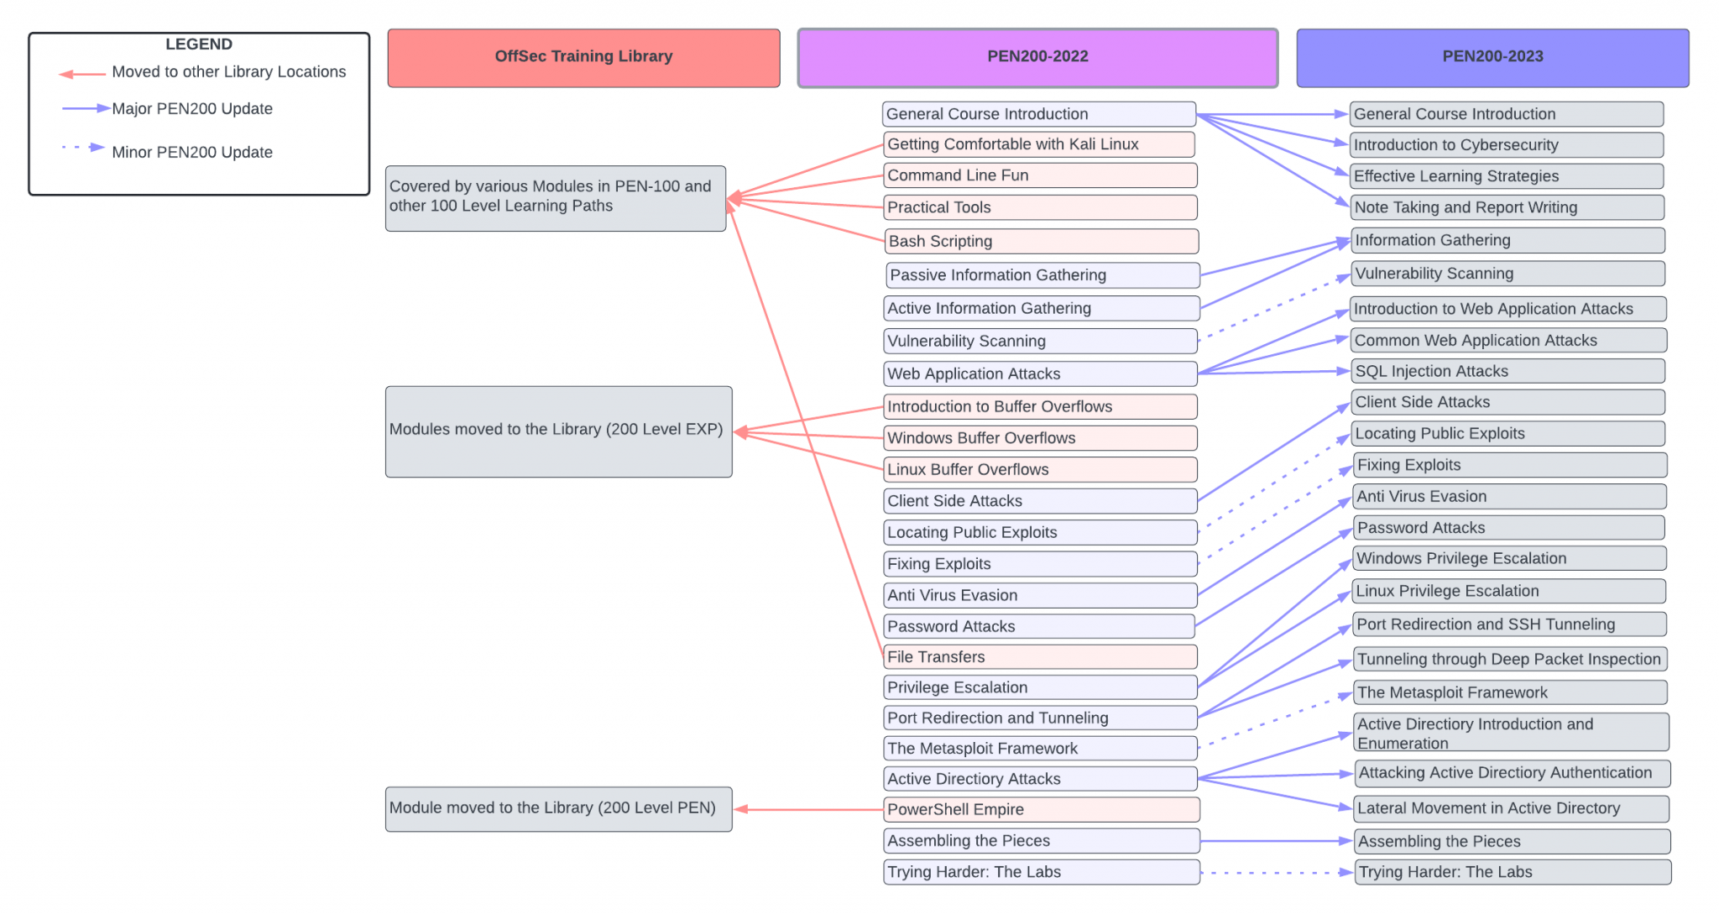Image resolution: width=1719 pixels, height=914 pixels.
Task: Select 'Minor PEN200 Update' legend entry
Action: (167, 152)
